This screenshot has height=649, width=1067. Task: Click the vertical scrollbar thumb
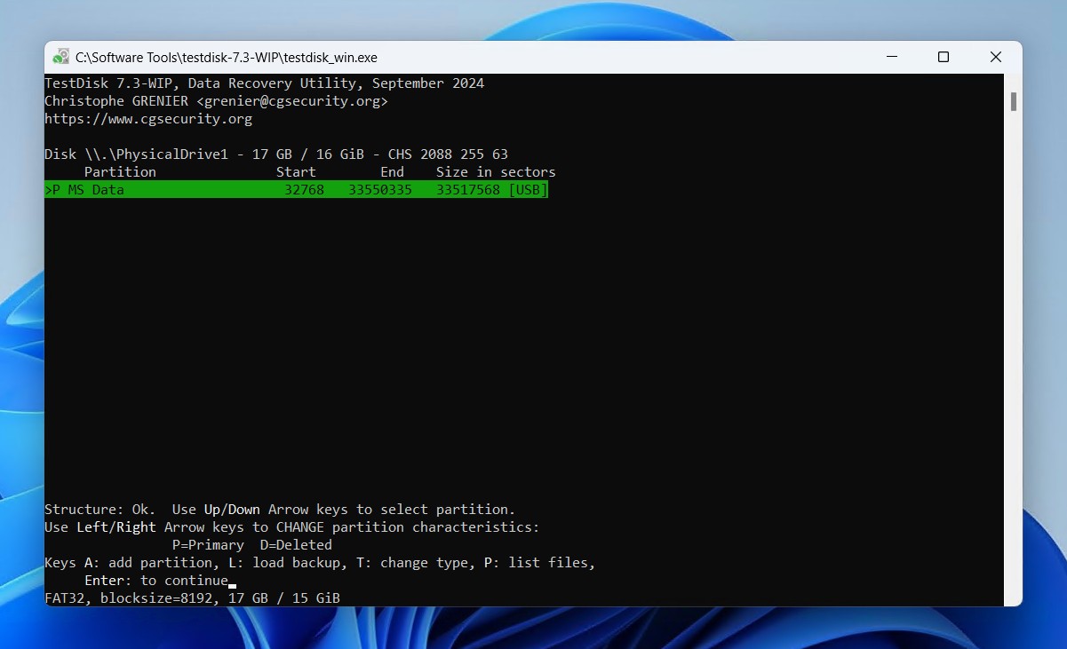tap(1013, 100)
